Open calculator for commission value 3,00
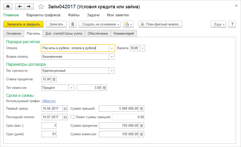 tap(104, 88)
